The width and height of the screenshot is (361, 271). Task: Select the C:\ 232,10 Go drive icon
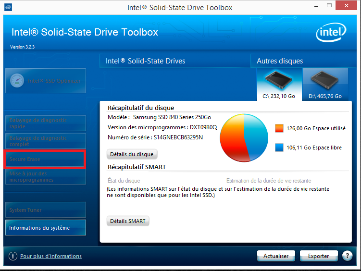click(x=279, y=85)
